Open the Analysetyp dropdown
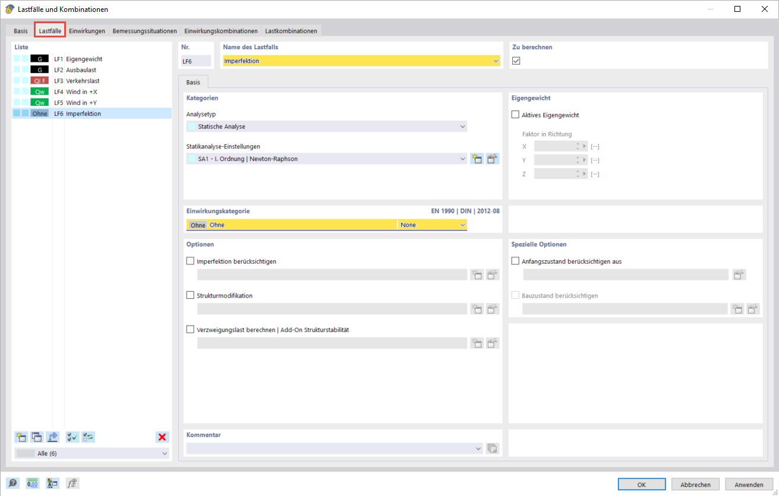 tap(462, 127)
